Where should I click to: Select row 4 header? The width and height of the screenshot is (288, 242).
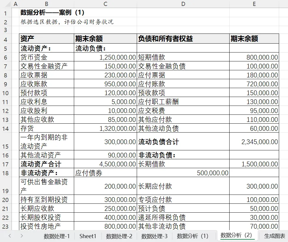click(x=6, y=40)
